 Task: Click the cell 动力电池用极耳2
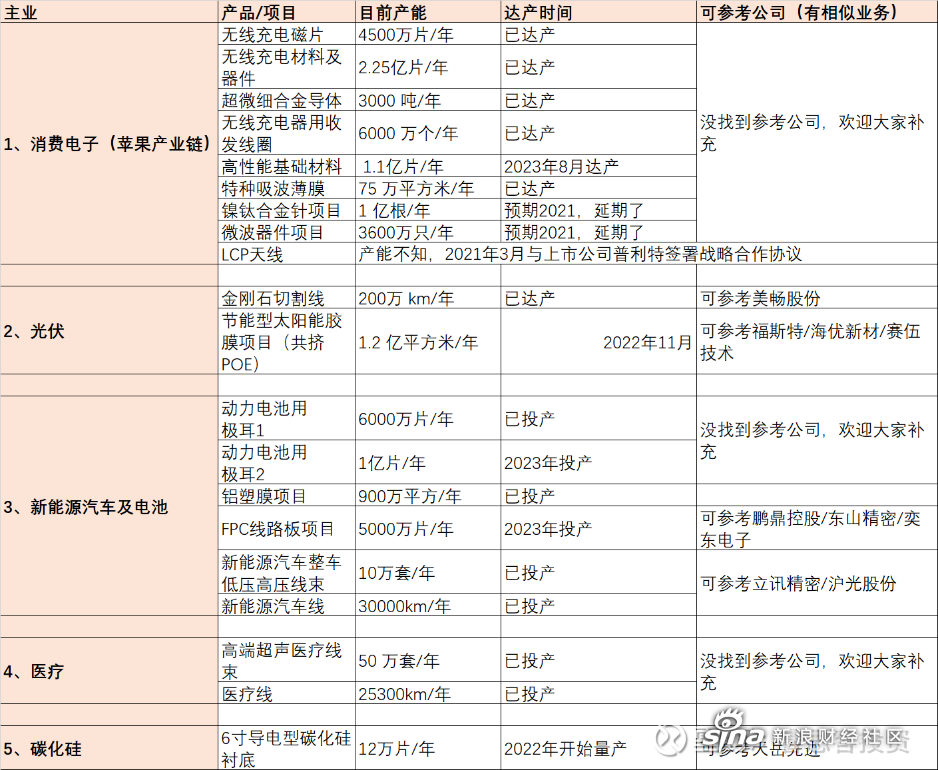[x=286, y=462]
